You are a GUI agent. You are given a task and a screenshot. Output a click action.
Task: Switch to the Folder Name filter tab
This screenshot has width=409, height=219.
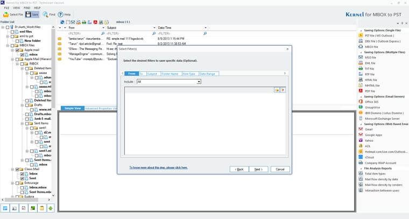[x=171, y=74]
